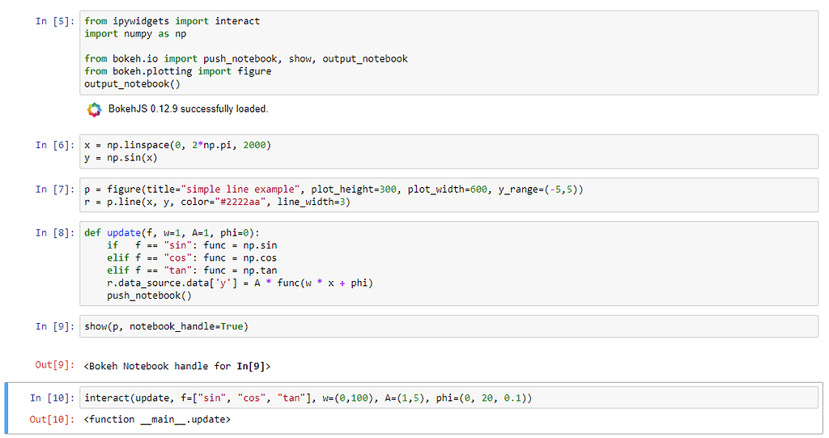Click the blue selection bar of cell 10
Viewport: 829px width, 438px height.
[6, 407]
